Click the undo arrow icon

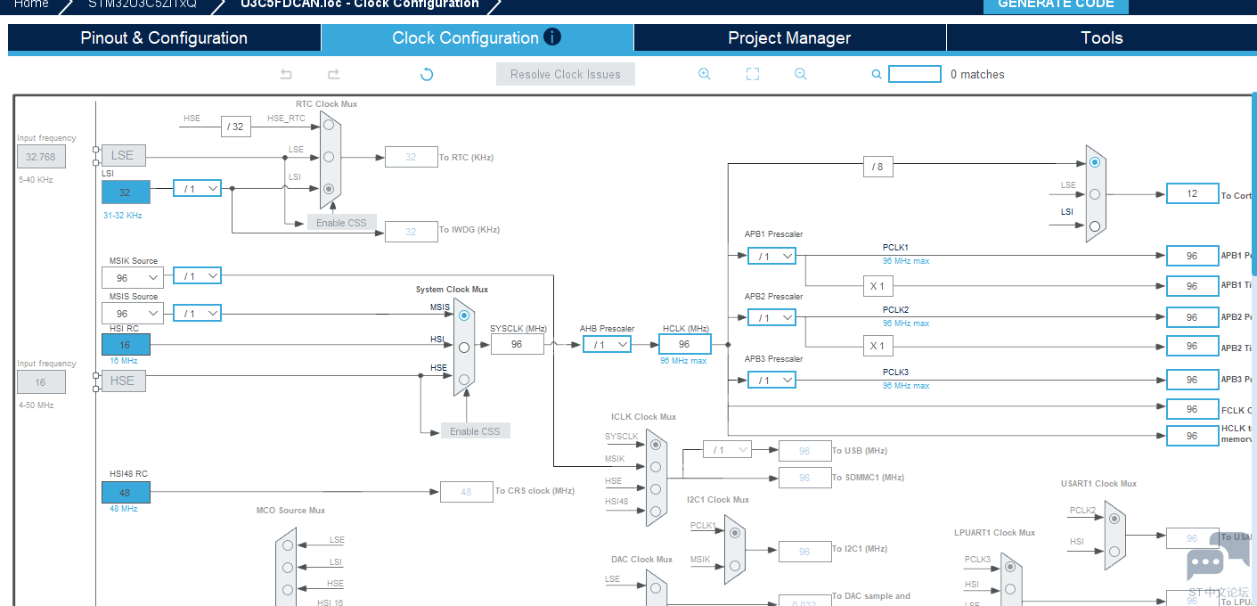click(286, 74)
